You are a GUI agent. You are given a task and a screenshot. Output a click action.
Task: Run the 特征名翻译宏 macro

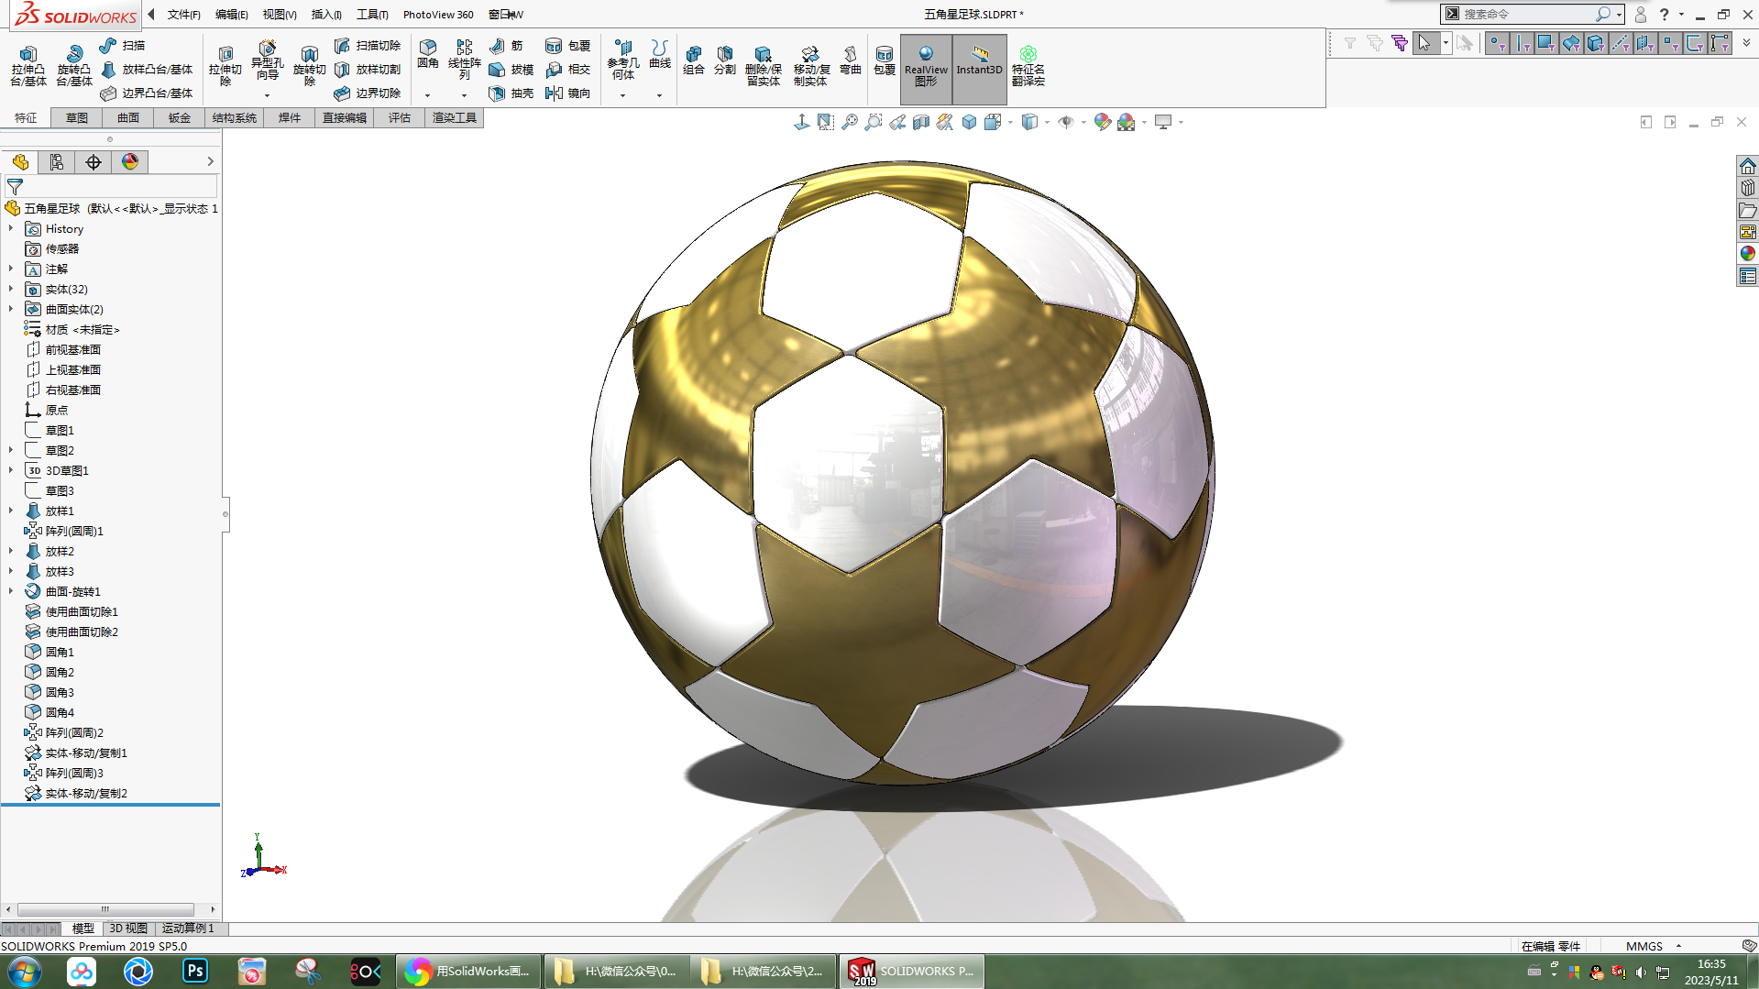pyautogui.click(x=1028, y=66)
